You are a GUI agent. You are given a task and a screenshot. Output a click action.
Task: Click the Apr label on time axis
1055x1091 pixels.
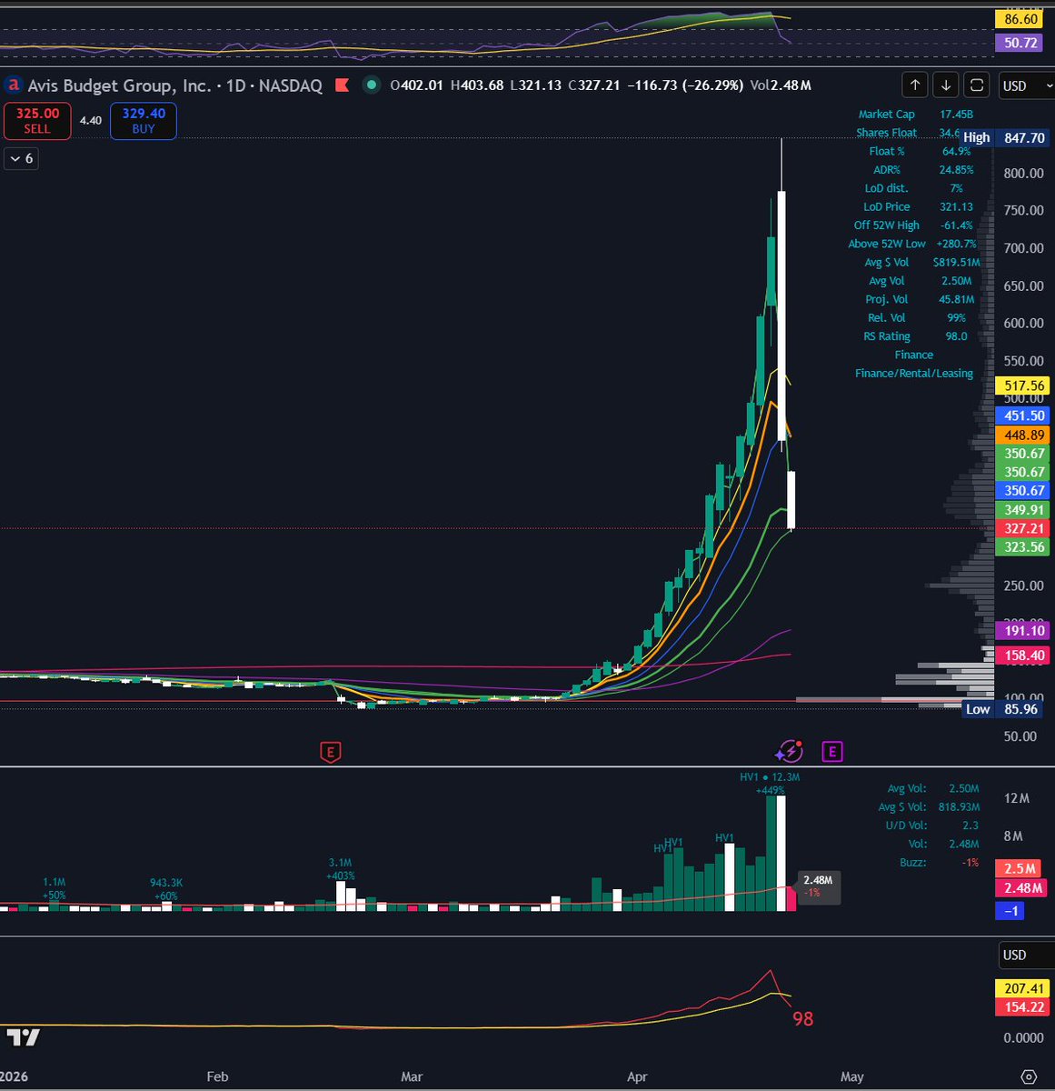click(x=637, y=1076)
